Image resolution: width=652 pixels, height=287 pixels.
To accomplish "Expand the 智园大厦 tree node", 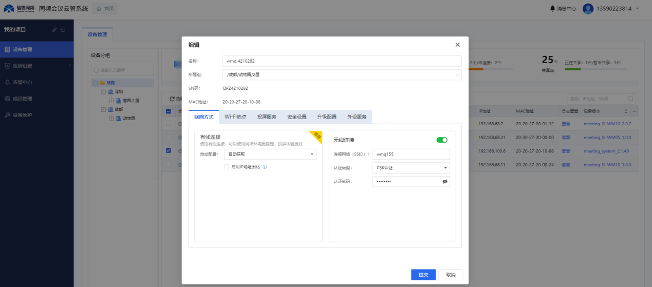I will (x=111, y=101).
